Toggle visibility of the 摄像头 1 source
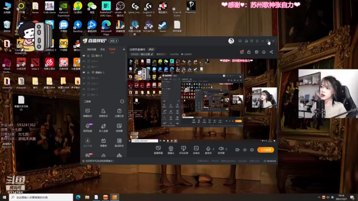The height and width of the screenshot is (201, 358). (x=84, y=72)
